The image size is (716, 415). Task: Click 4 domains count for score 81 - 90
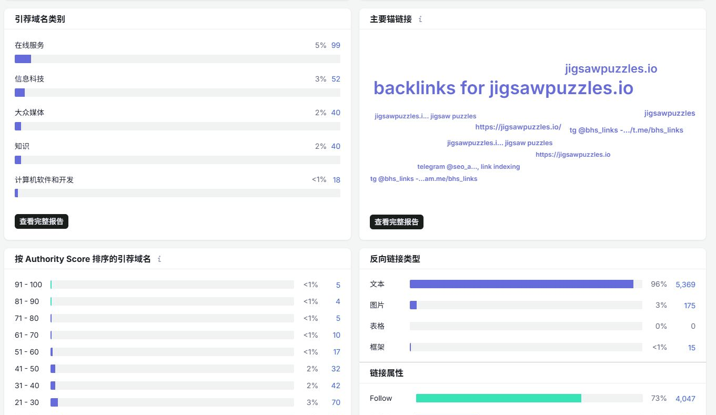coord(338,301)
